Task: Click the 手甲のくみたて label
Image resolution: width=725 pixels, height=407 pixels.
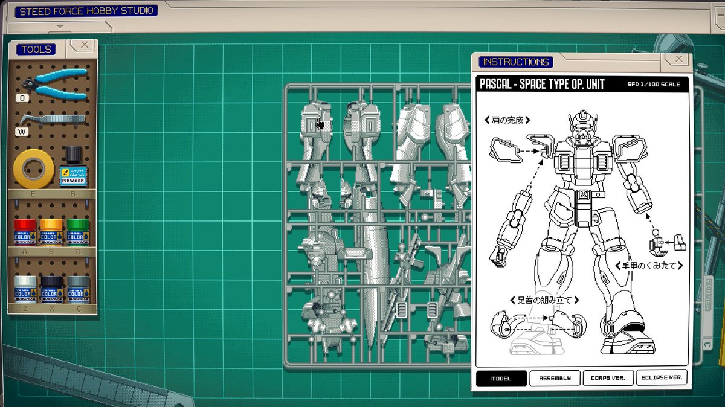Action: [649, 265]
